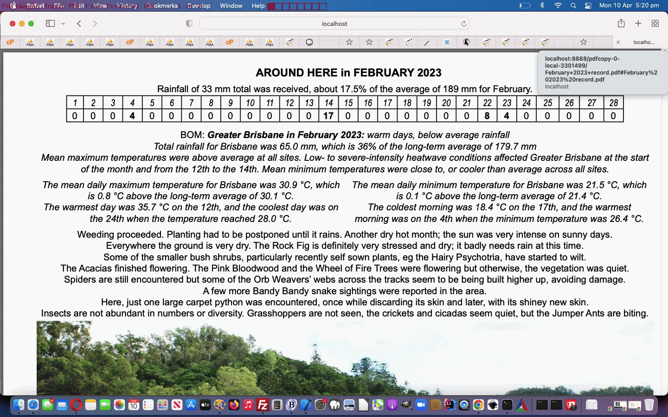Click the GitHub octocat bookmark
Viewport: 668px width, 417px height.
(309, 42)
